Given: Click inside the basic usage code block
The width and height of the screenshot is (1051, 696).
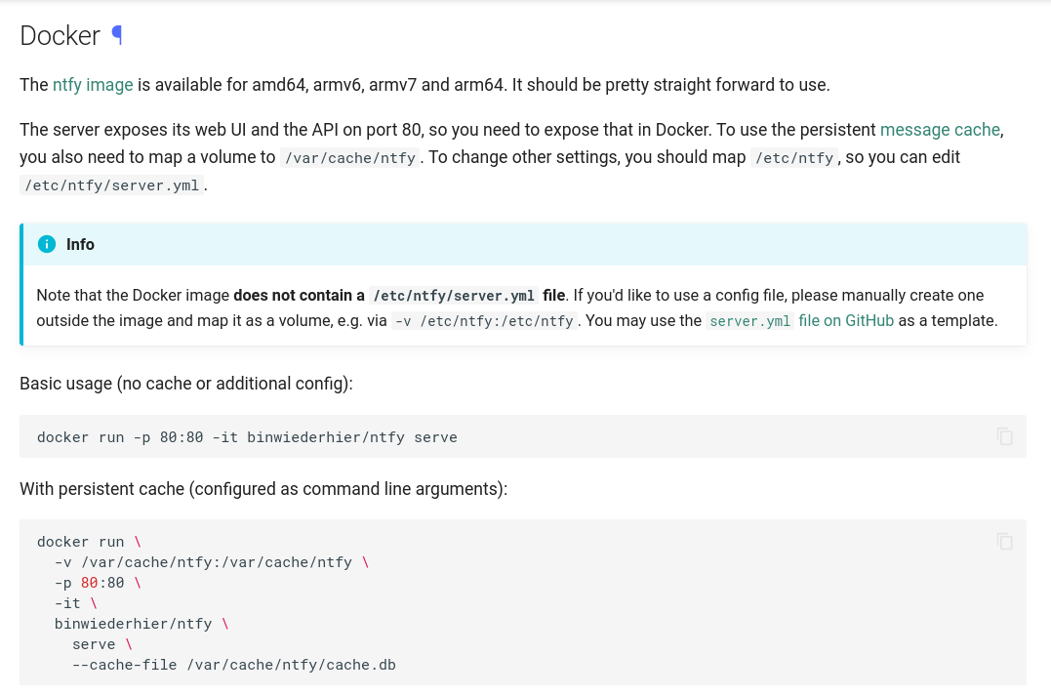Looking at the screenshot, I should pyautogui.click(x=247, y=436).
